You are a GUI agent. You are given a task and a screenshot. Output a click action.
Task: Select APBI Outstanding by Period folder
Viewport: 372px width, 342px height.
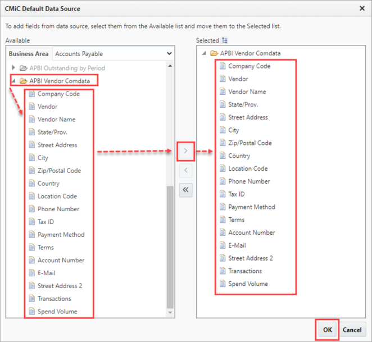point(62,68)
